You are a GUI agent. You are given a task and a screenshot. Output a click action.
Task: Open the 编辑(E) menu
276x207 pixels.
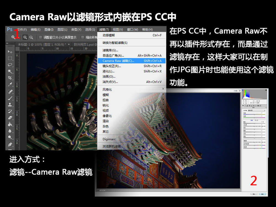click(36, 30)
